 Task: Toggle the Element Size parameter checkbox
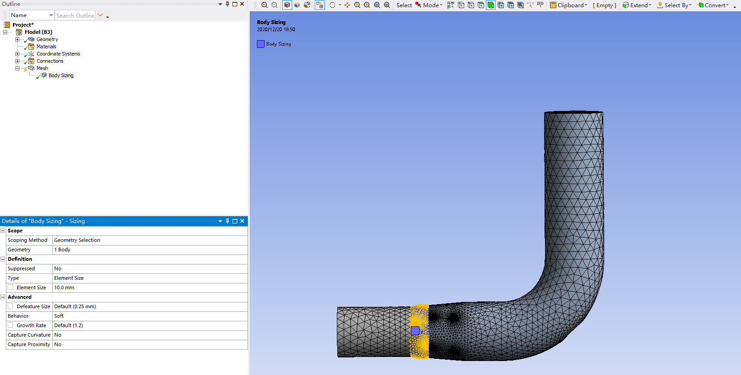[10, 287]
